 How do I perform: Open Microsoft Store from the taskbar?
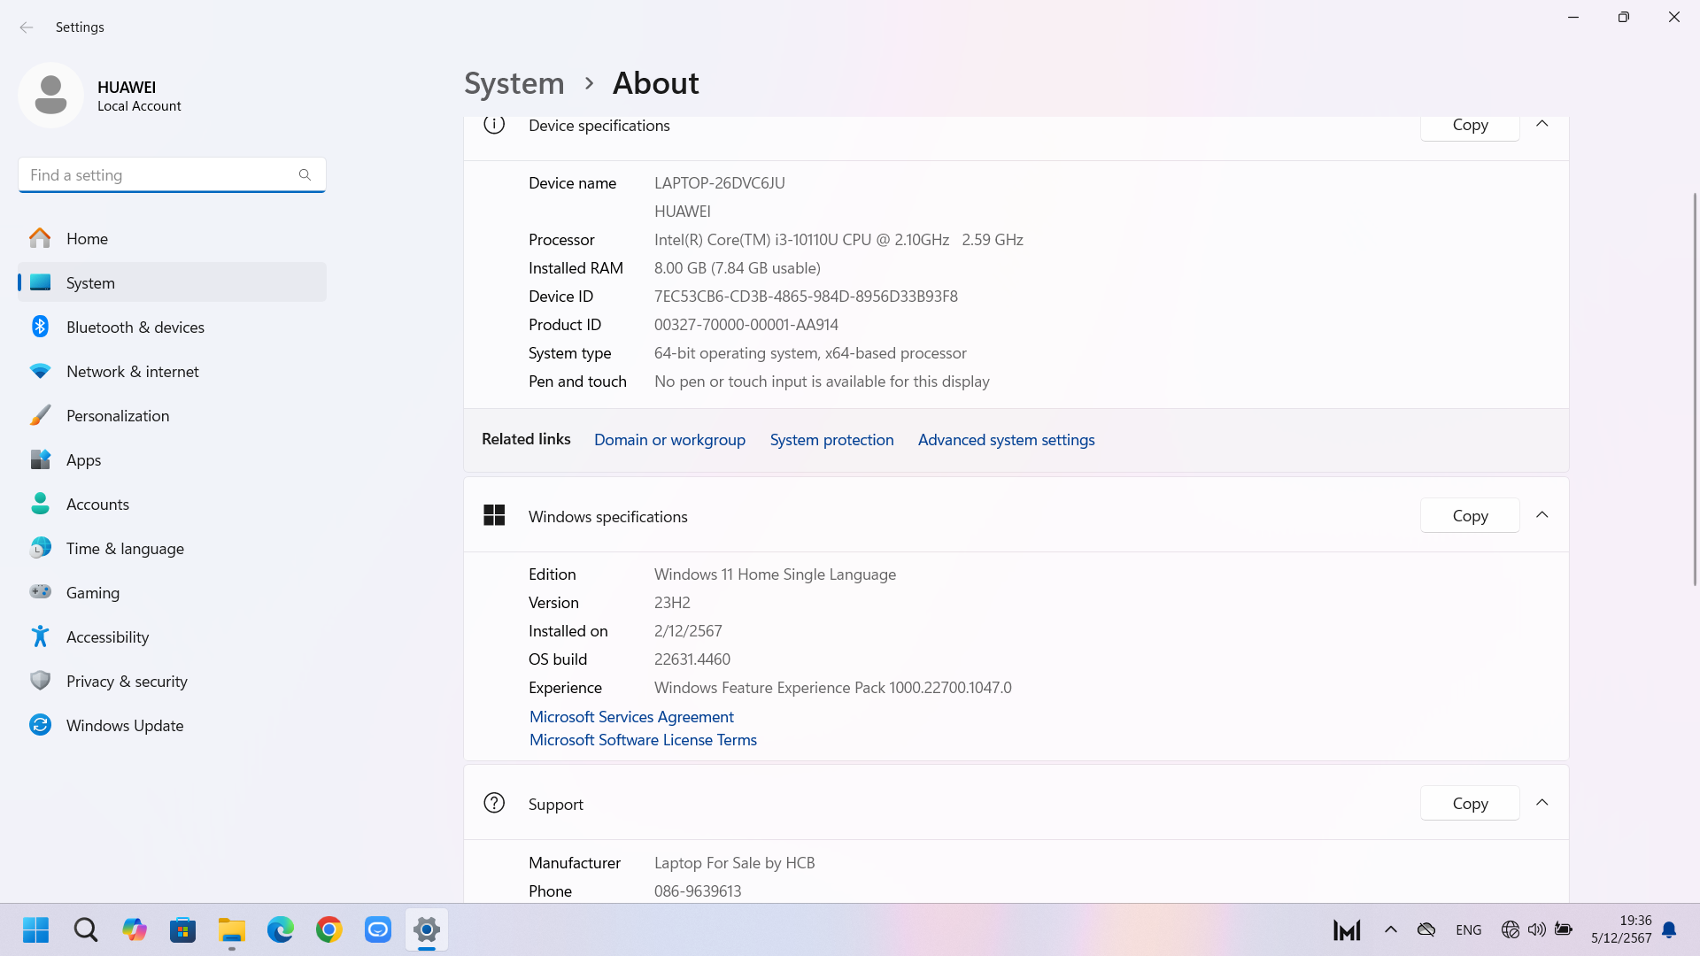point(183,929)
